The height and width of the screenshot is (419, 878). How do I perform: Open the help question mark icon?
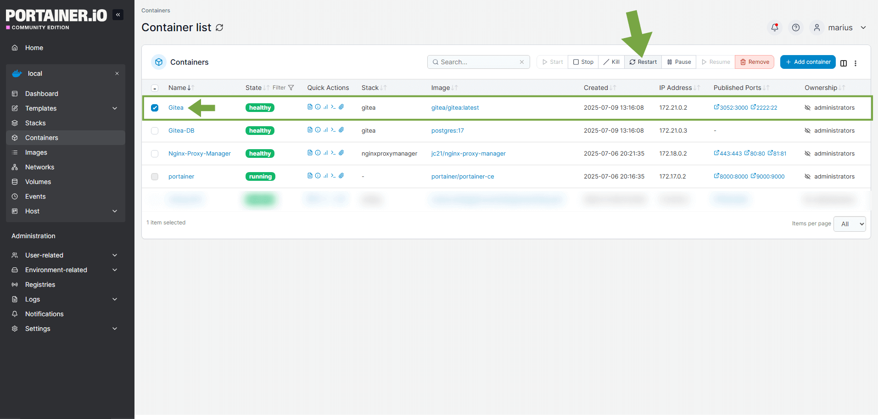pyautogui.click(x=795, y=28)
